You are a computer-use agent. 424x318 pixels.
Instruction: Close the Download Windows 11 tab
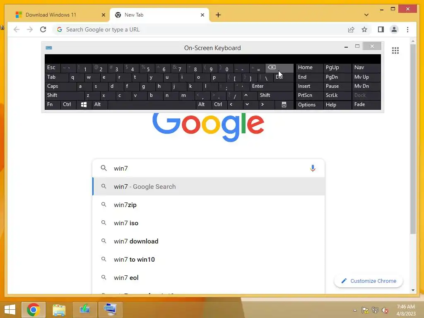(103, 15)
